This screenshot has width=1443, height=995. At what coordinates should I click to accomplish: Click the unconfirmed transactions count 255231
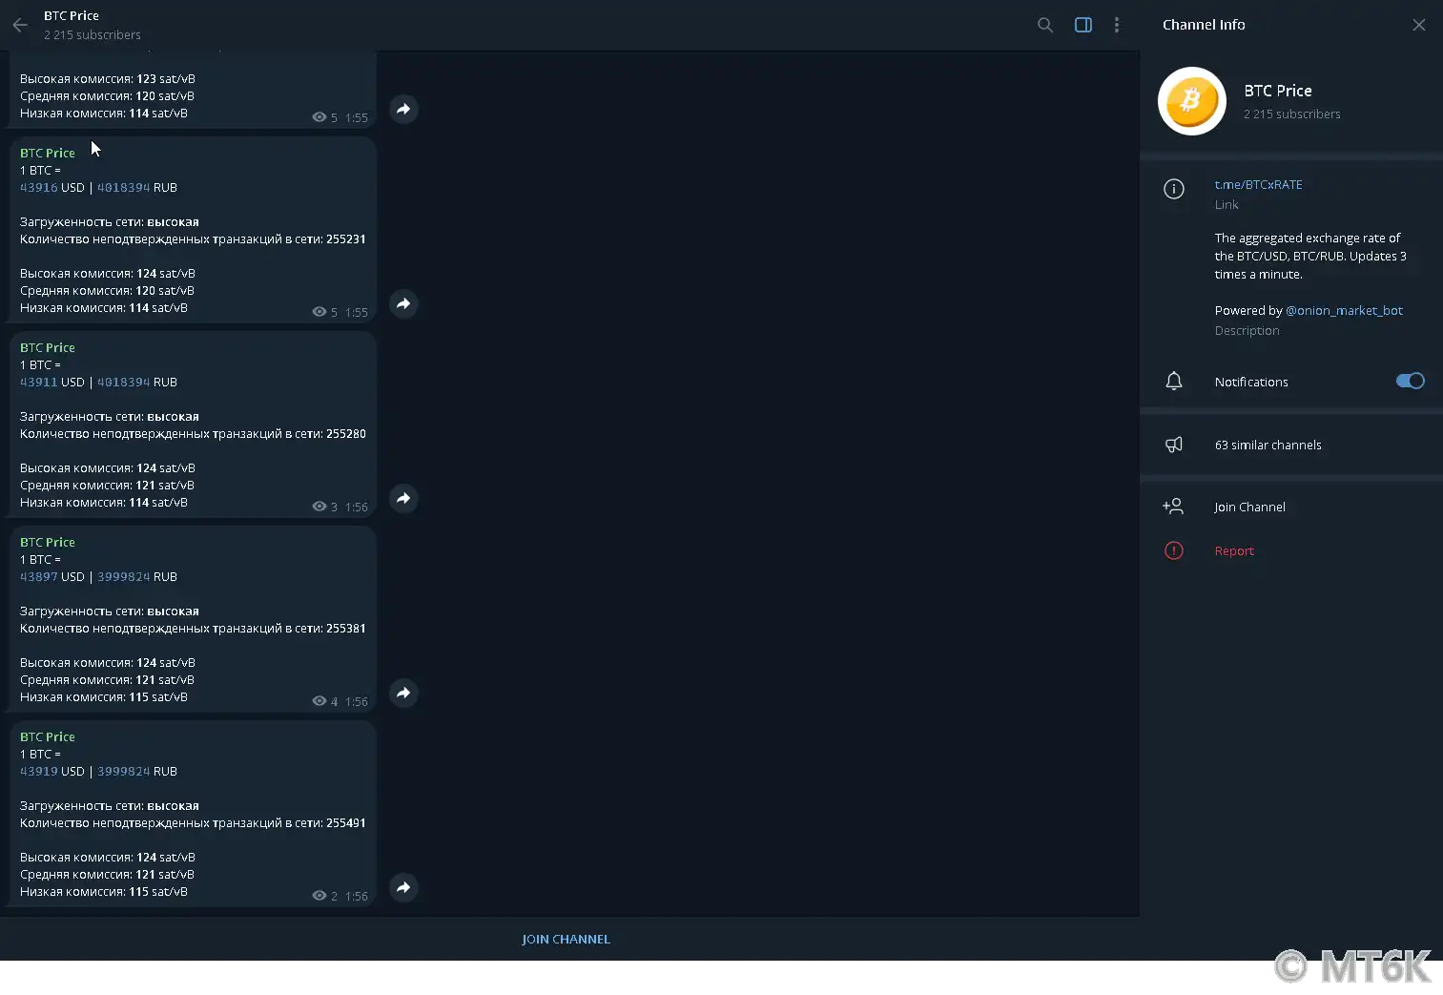[x=346, y=239]
